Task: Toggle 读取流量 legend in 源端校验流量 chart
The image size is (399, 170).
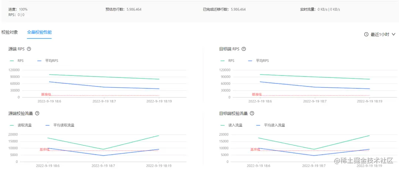Action: click(21, 125)
